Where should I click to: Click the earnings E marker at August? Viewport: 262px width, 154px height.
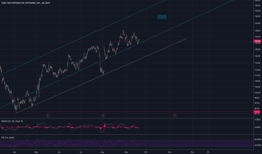pyautogui.click(x=103, y=115)
